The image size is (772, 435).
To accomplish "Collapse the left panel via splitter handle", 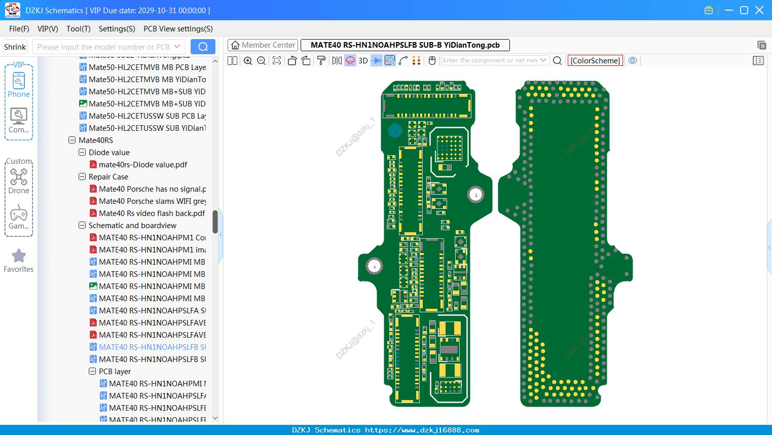I will pyautogui.click(x=220, y=235).
